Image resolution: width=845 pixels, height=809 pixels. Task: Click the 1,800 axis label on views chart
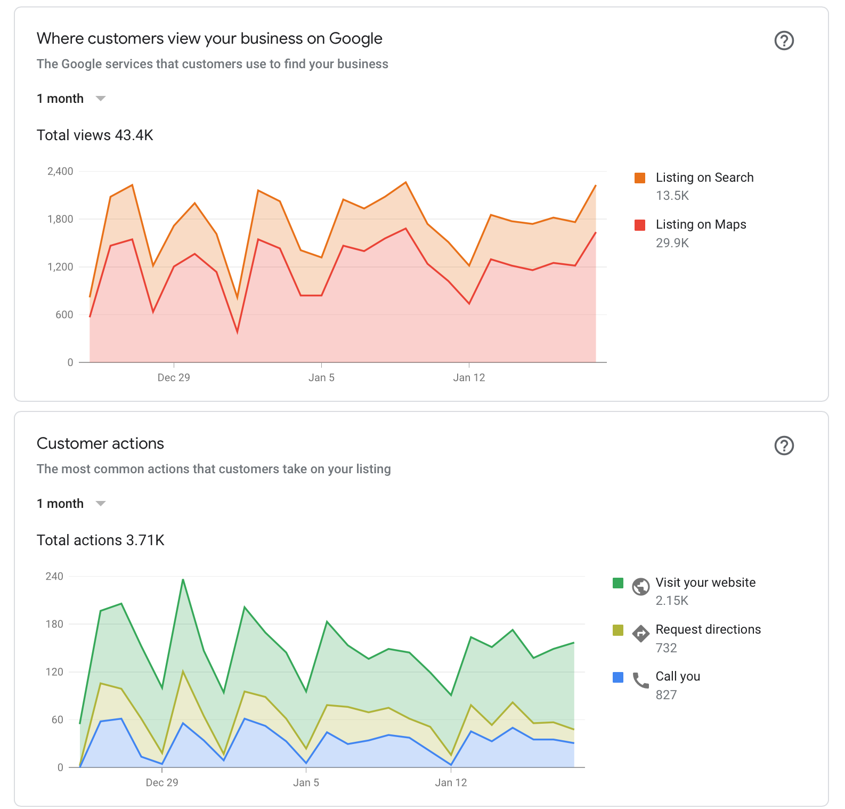pos(60,219)
